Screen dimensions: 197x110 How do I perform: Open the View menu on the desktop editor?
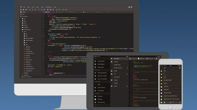[42, 7]
